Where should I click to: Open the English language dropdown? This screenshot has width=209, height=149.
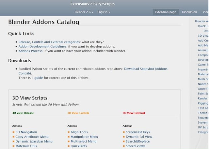[x=104, y=12]
